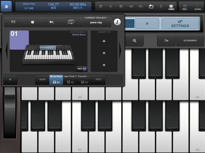205x153 pixels.
Task: Stop playback with the stop button
Action: (101, 6)
